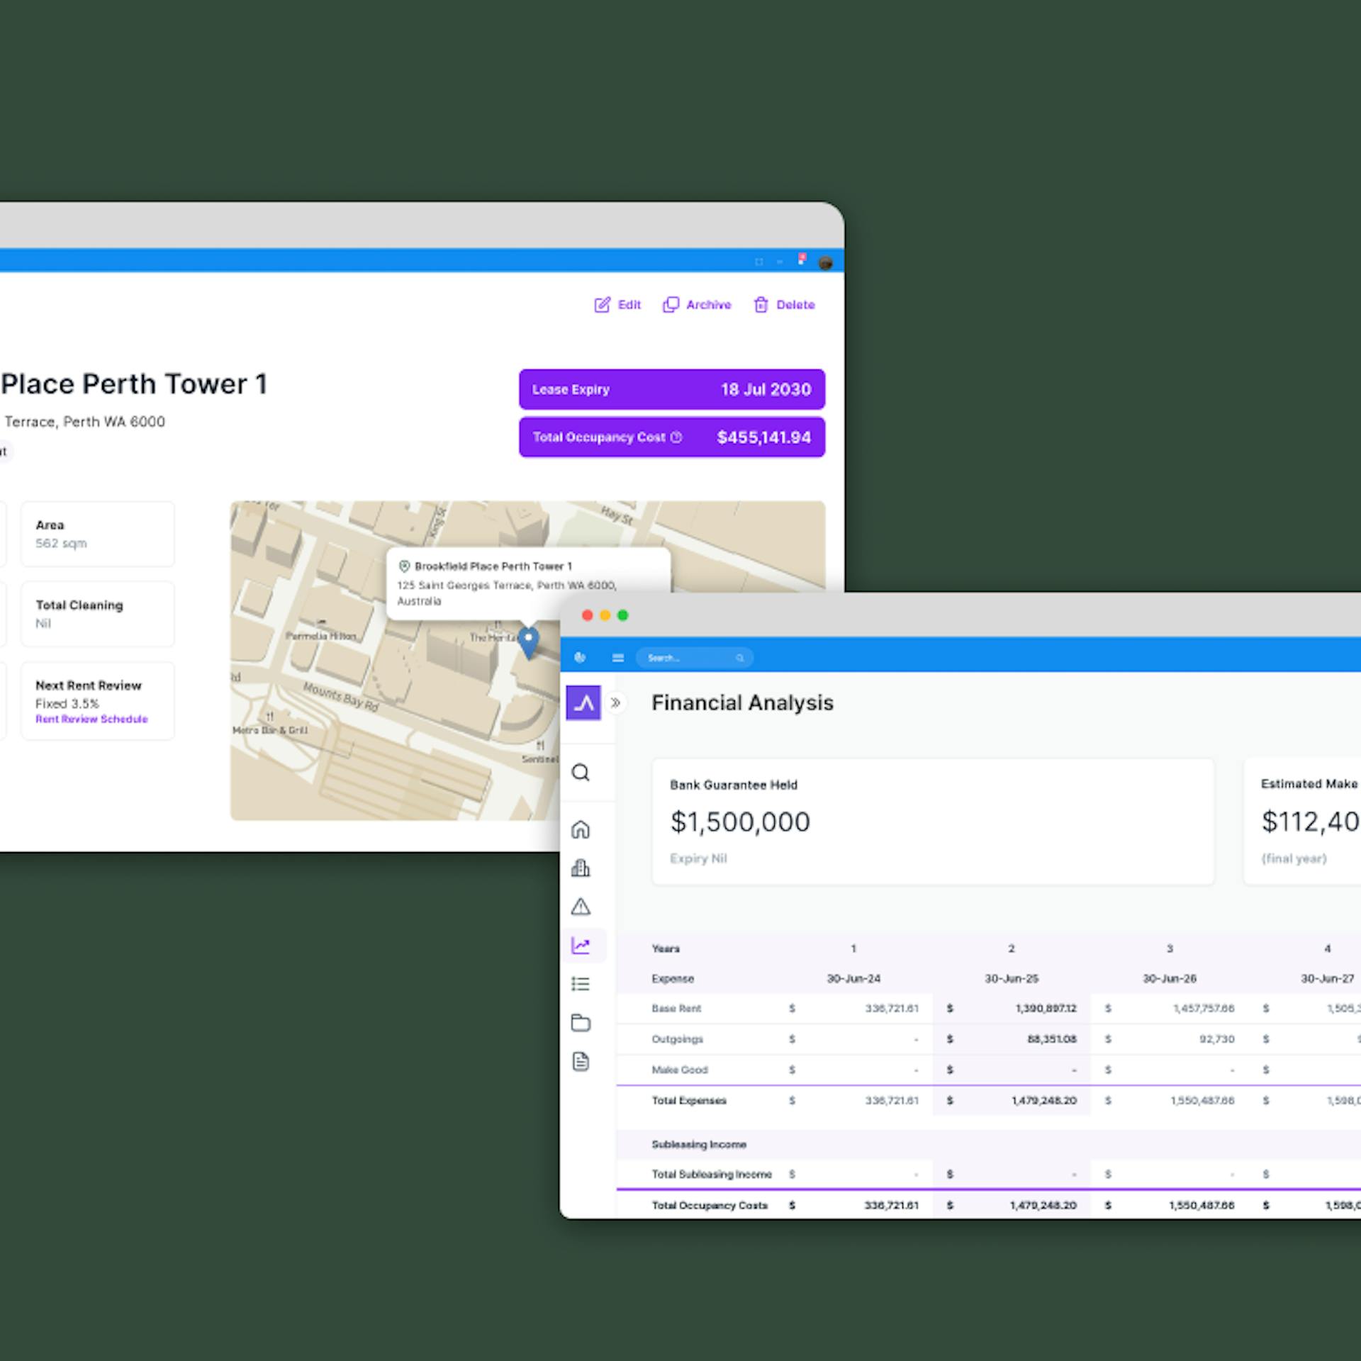This screenshot has height=1361, width=1361.
Task: Select the financial analysis chart icon in the sidebar
Action: (x=581, y=945)
